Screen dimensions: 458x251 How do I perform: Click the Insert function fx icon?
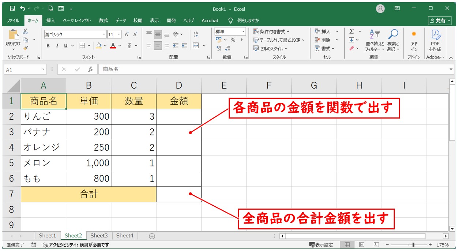click(90, 69)
